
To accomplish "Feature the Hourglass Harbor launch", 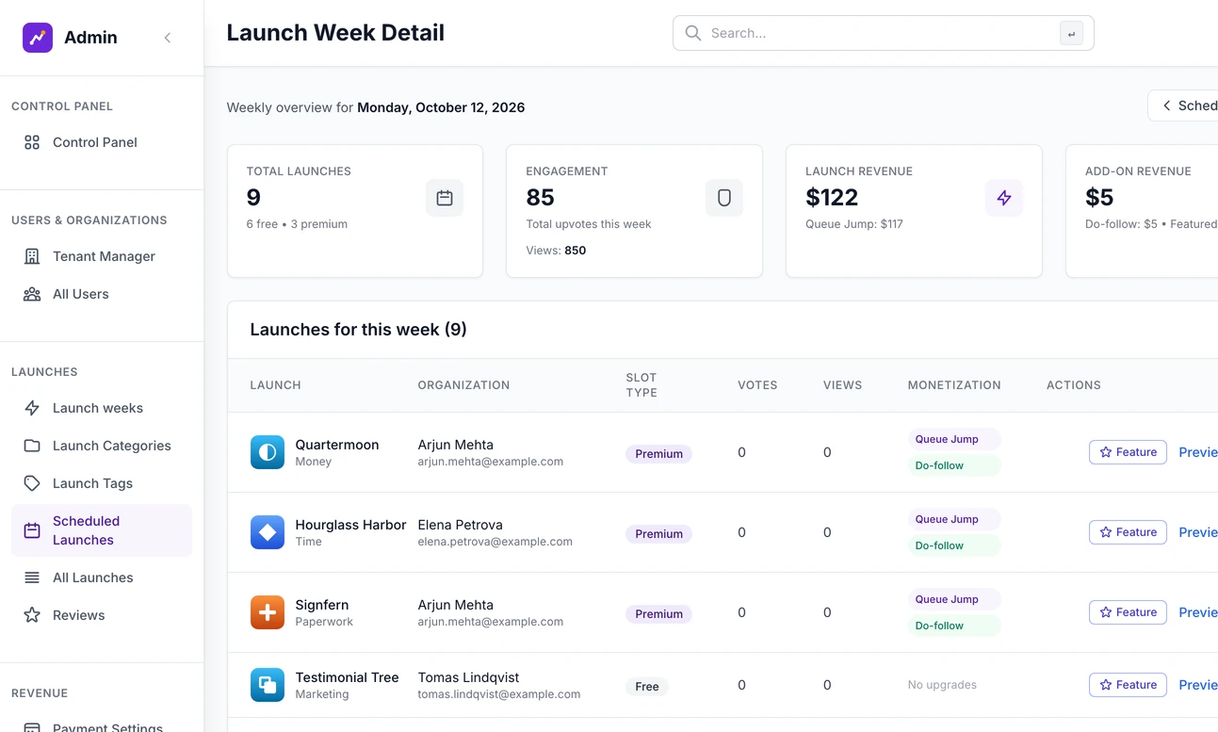I will click(1128, 532).
